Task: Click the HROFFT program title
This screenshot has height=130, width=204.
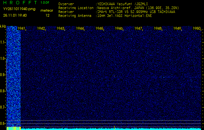Action: [x=19, y=3]
